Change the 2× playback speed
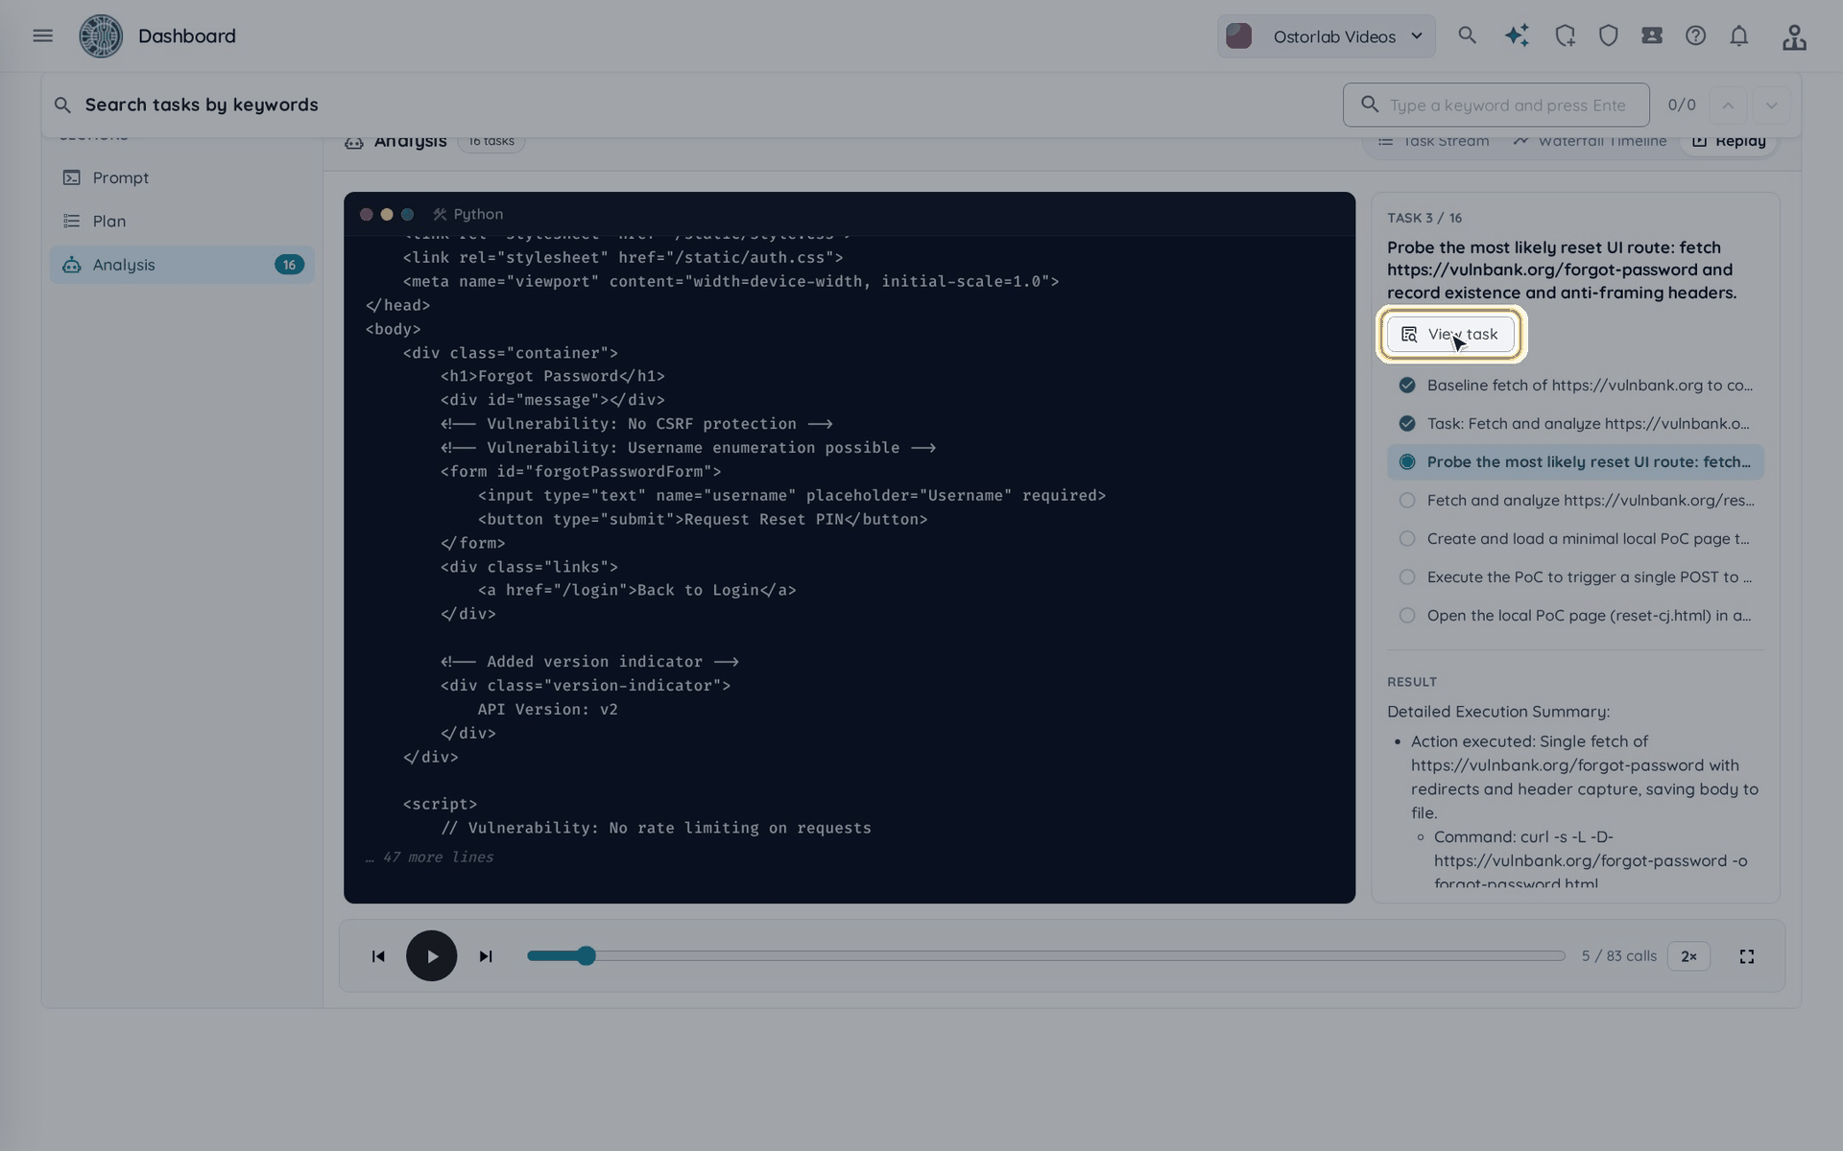1843x1151 pixels. [x=1688, y=956]
